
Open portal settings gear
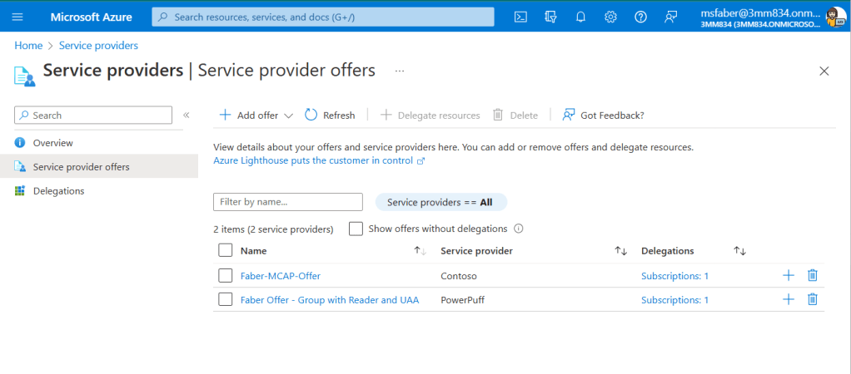click(610, 17)
